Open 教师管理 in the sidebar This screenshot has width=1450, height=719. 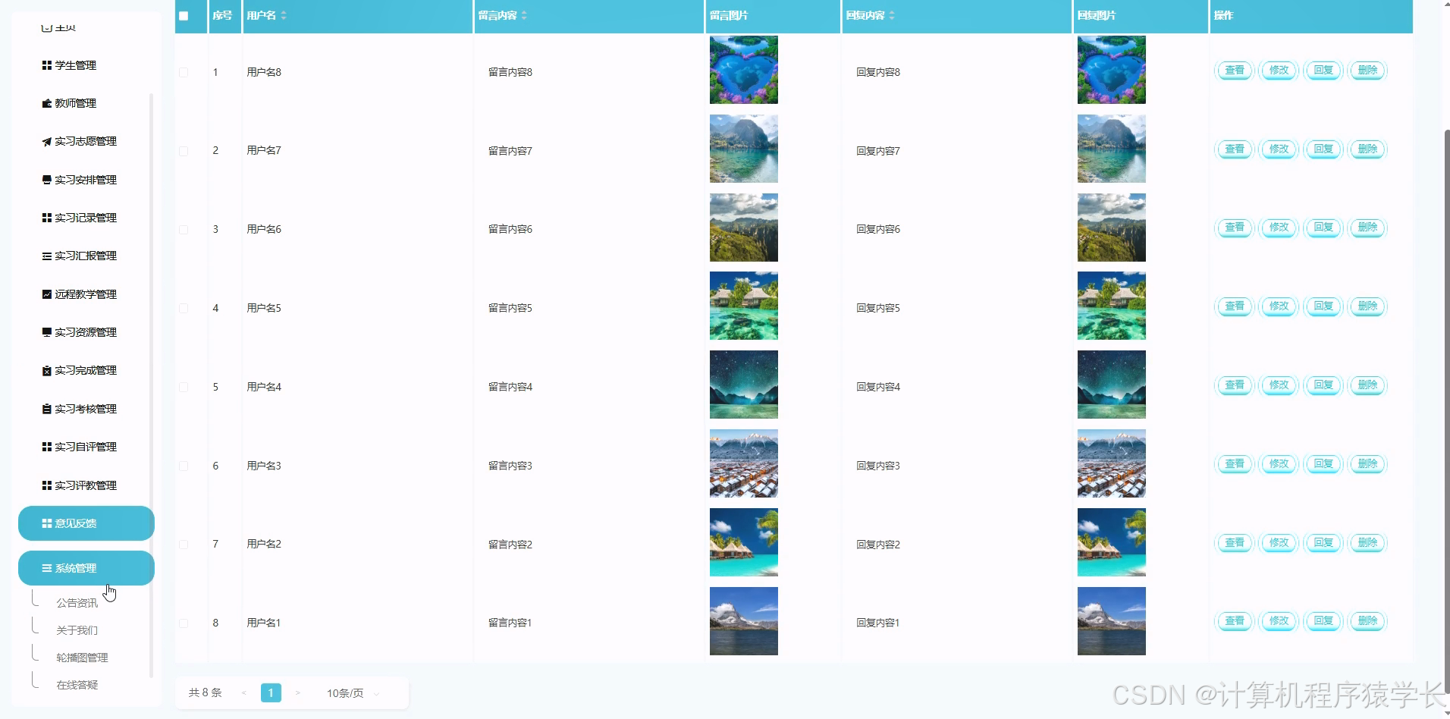pos(75,103)
